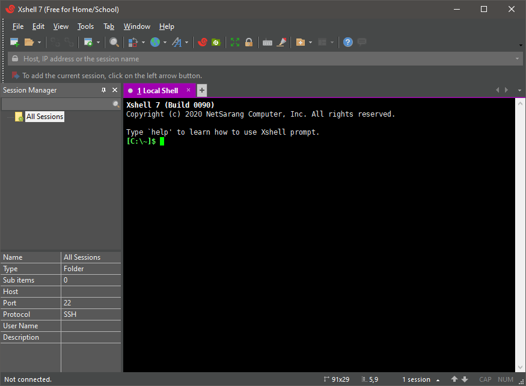Viewport: 526px width, 386px height.
Task: Click the keyboard key mapping icon
Action: click(x=268, y=43)
